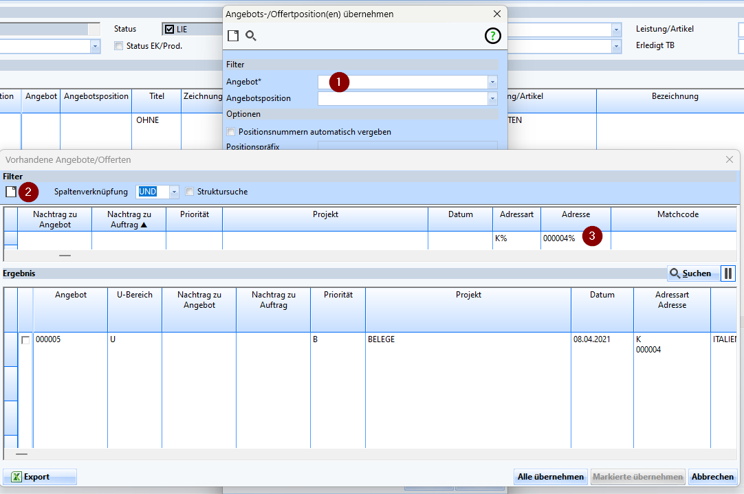The width and height of the screenshot is (744, 494).
Task: Click the new filter icon beside Spaltenverknüpfung
Action: pyautogui.click(x=11, y=192)
